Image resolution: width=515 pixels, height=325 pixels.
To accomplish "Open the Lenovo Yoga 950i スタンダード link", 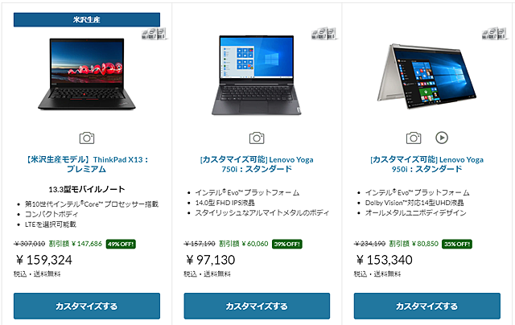I will tap(426, 164).
